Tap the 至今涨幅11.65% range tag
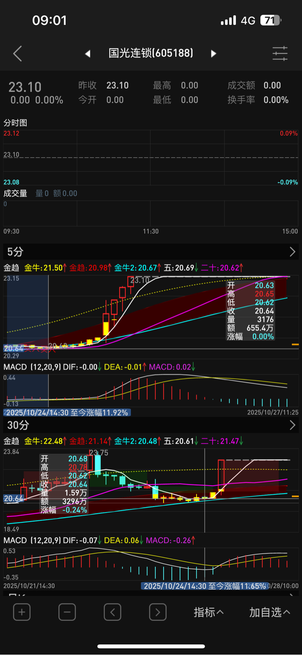Viewport: 302px width, 655px height. pos(205,586)
